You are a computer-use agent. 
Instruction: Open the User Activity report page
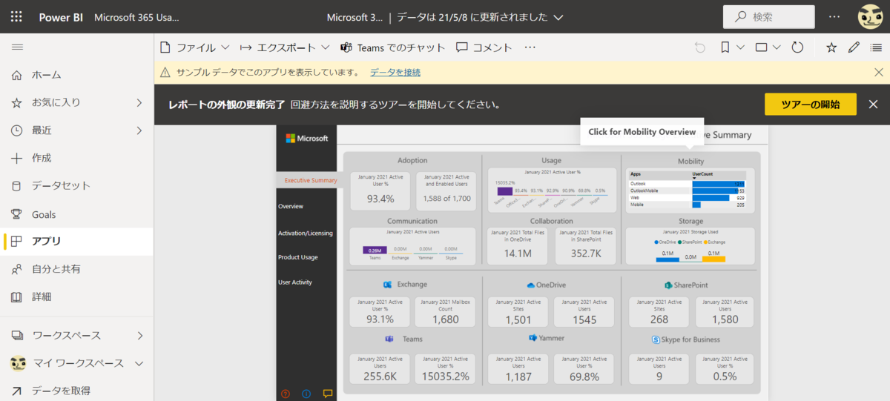295,282
